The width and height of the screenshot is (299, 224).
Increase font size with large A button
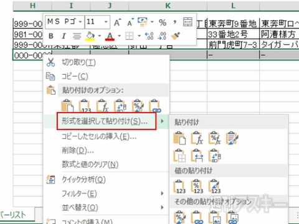point(117,22)
